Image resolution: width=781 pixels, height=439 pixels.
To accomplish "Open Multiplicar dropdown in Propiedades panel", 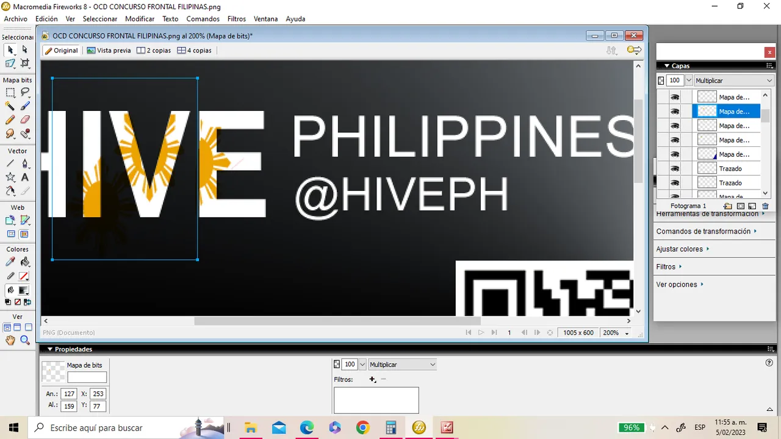I will coord(402,365).
